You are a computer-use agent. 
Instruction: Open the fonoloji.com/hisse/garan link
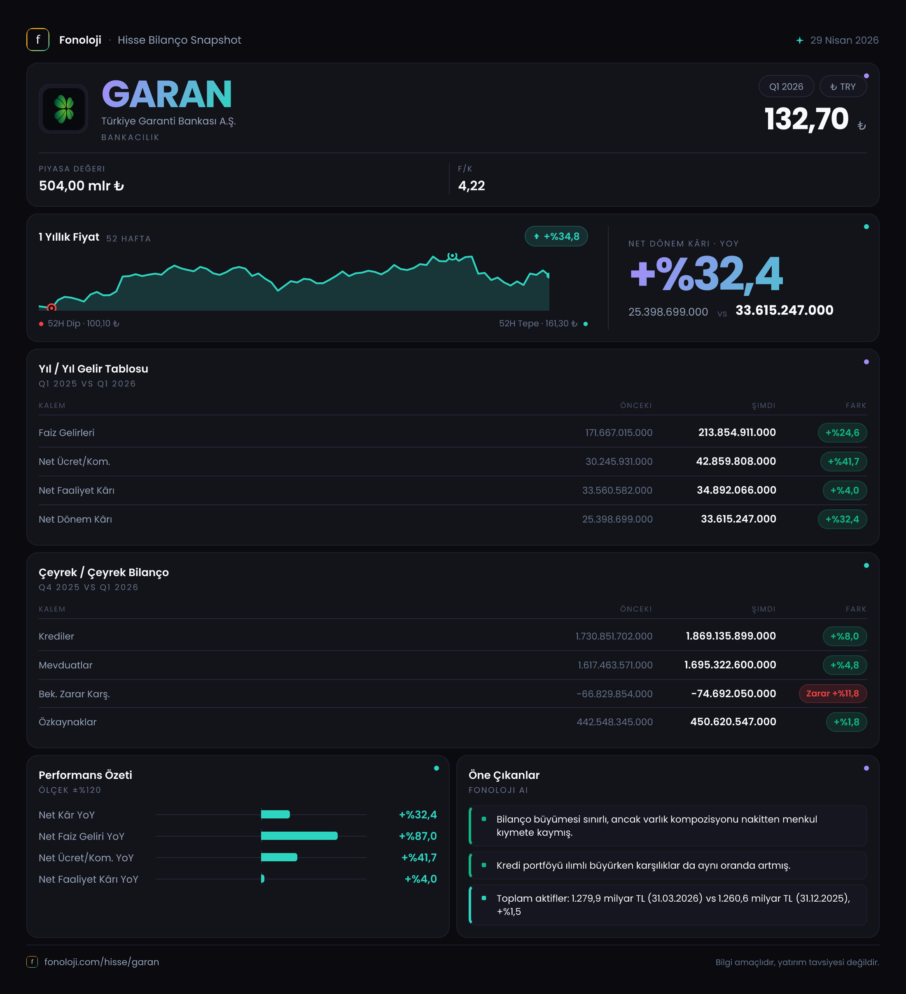pos(101,961)
